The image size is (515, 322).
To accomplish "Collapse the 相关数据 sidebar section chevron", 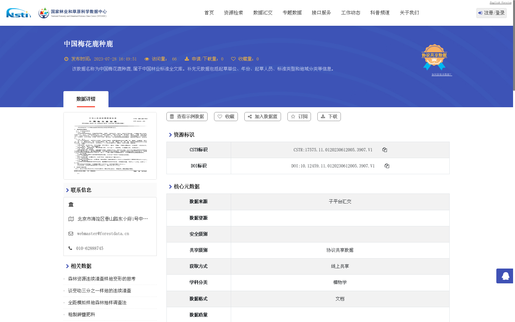I will (x=67, y=266).
